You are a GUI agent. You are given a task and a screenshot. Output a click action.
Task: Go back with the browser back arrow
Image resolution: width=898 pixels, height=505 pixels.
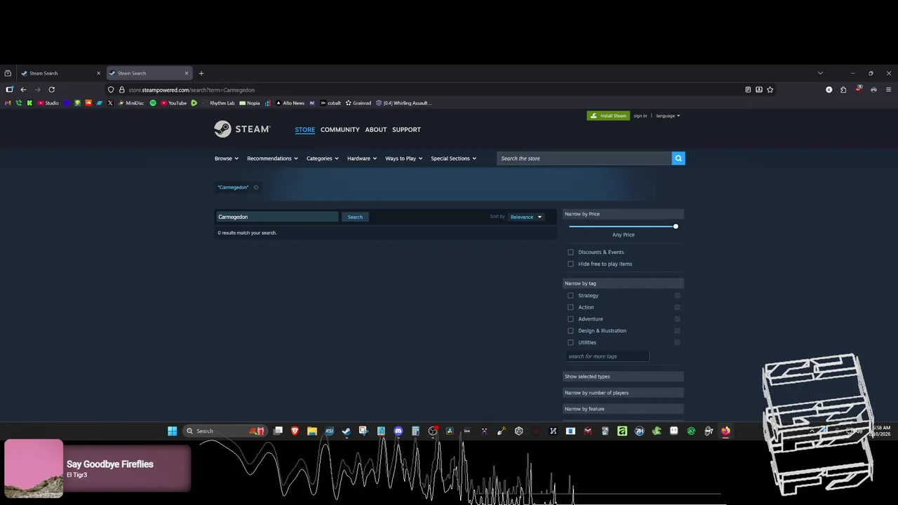tap(23, 90)
